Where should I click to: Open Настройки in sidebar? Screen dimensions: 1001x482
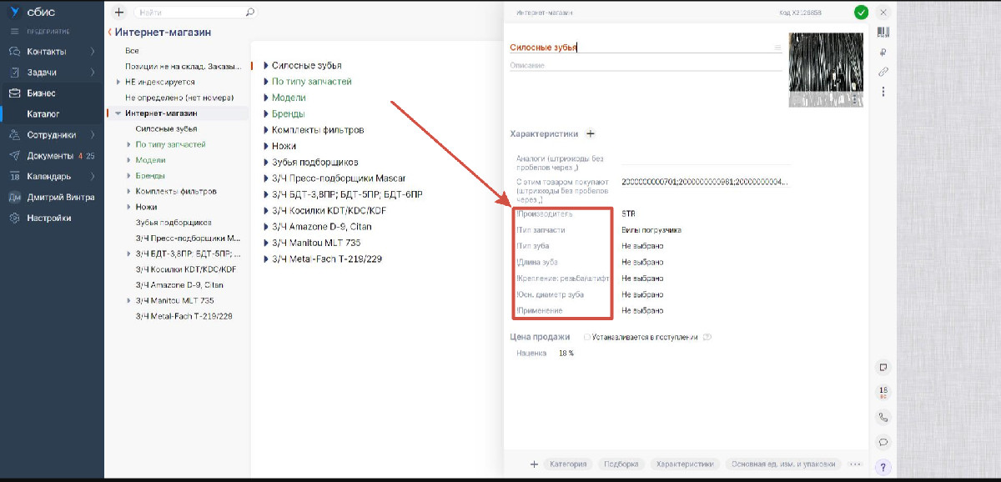(48, 218)
